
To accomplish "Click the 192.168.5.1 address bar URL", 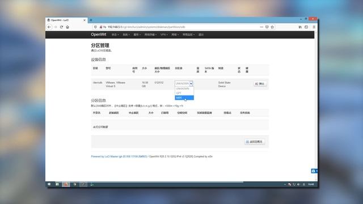I will click(146, 27).
